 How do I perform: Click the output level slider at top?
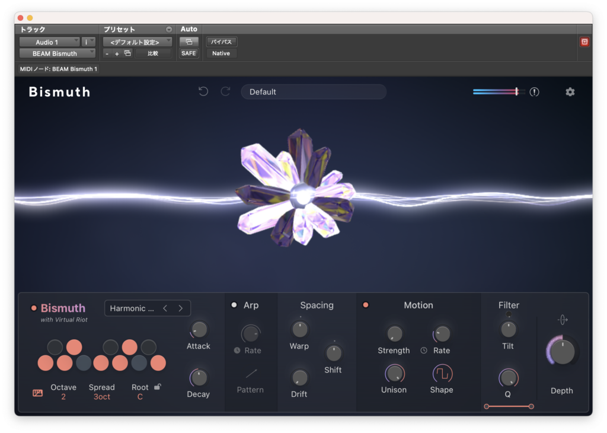point(499,92)
